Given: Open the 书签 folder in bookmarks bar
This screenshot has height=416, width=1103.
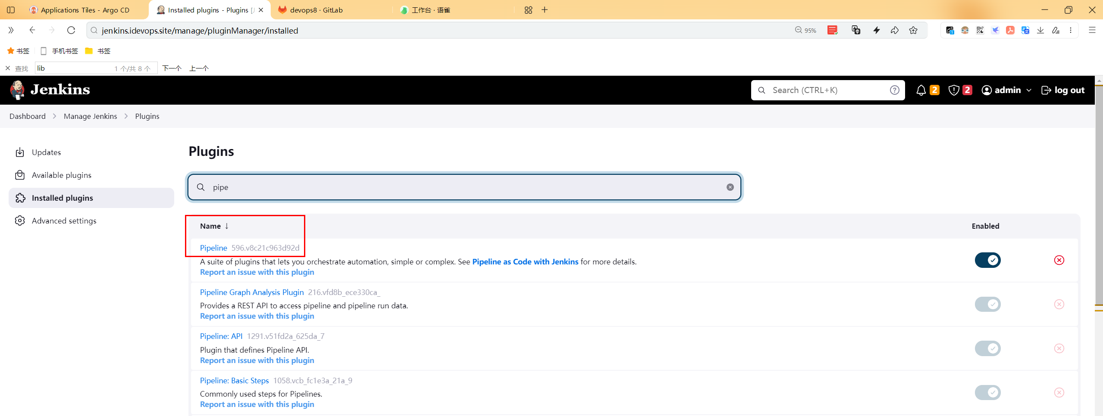Looking at the screenshot, I should (98, 51).
